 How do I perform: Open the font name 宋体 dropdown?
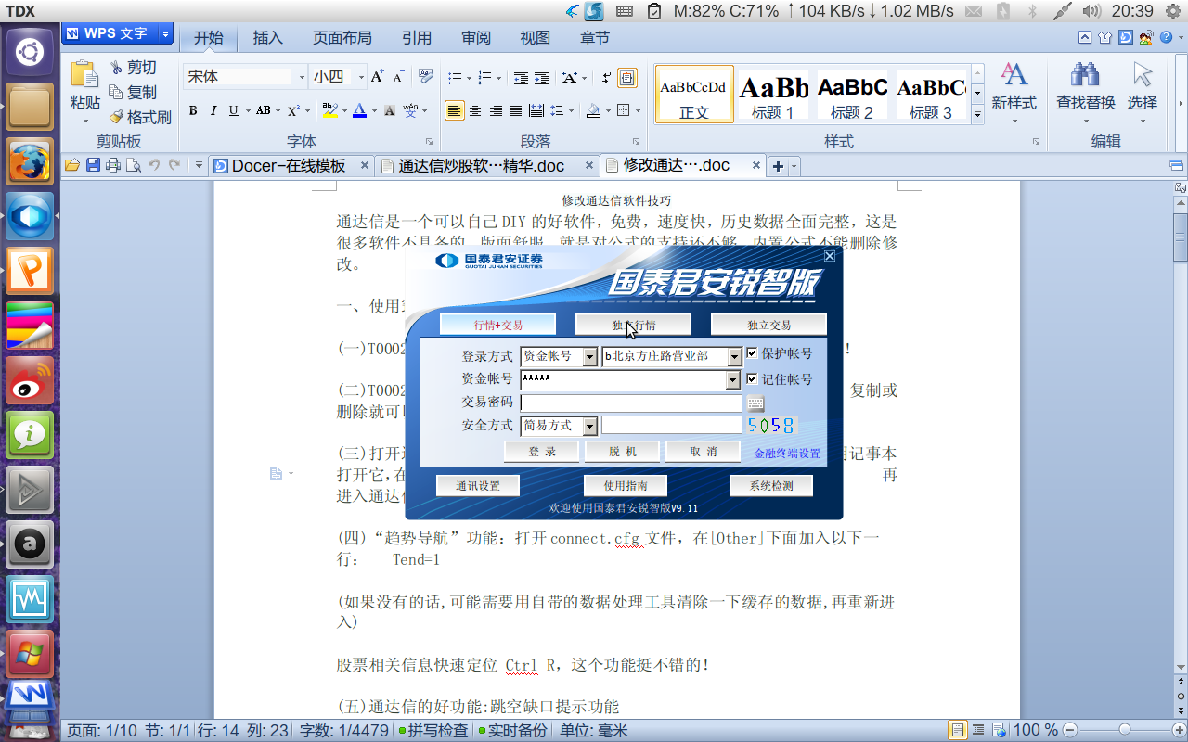pos(302,77)
